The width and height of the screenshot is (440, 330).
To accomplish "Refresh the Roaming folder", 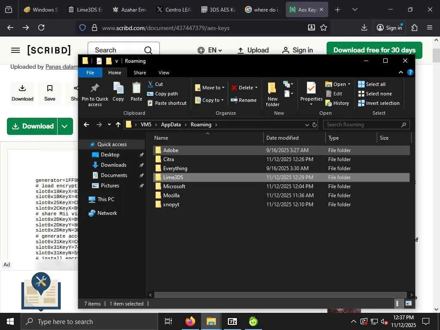I will [315, 125].
